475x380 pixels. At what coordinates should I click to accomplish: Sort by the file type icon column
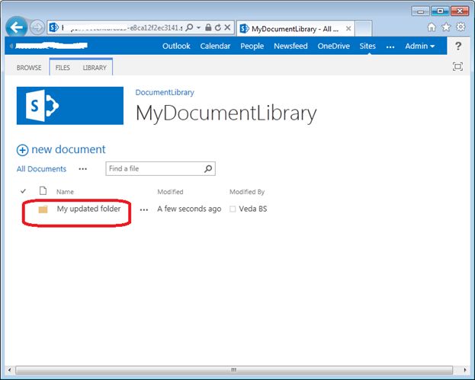tap(43, 190)
